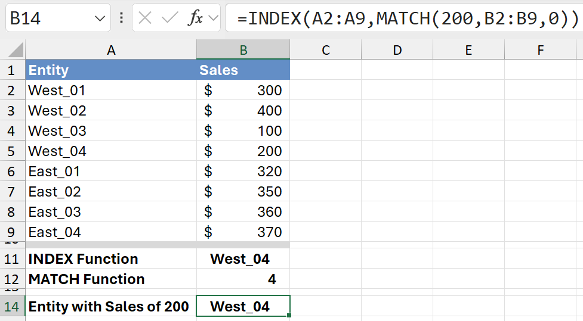Screen dimensions: 583x321
Task: Select row 14 header
Action: point(13,307)
